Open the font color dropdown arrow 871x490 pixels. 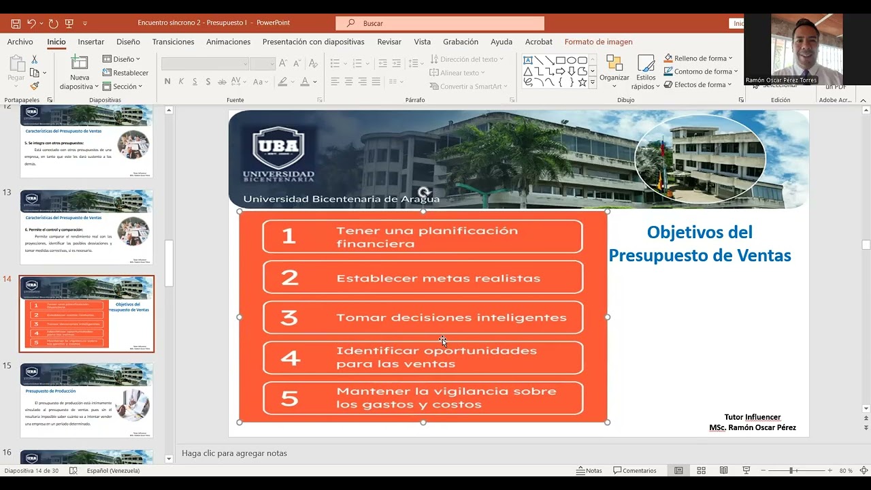314,82
